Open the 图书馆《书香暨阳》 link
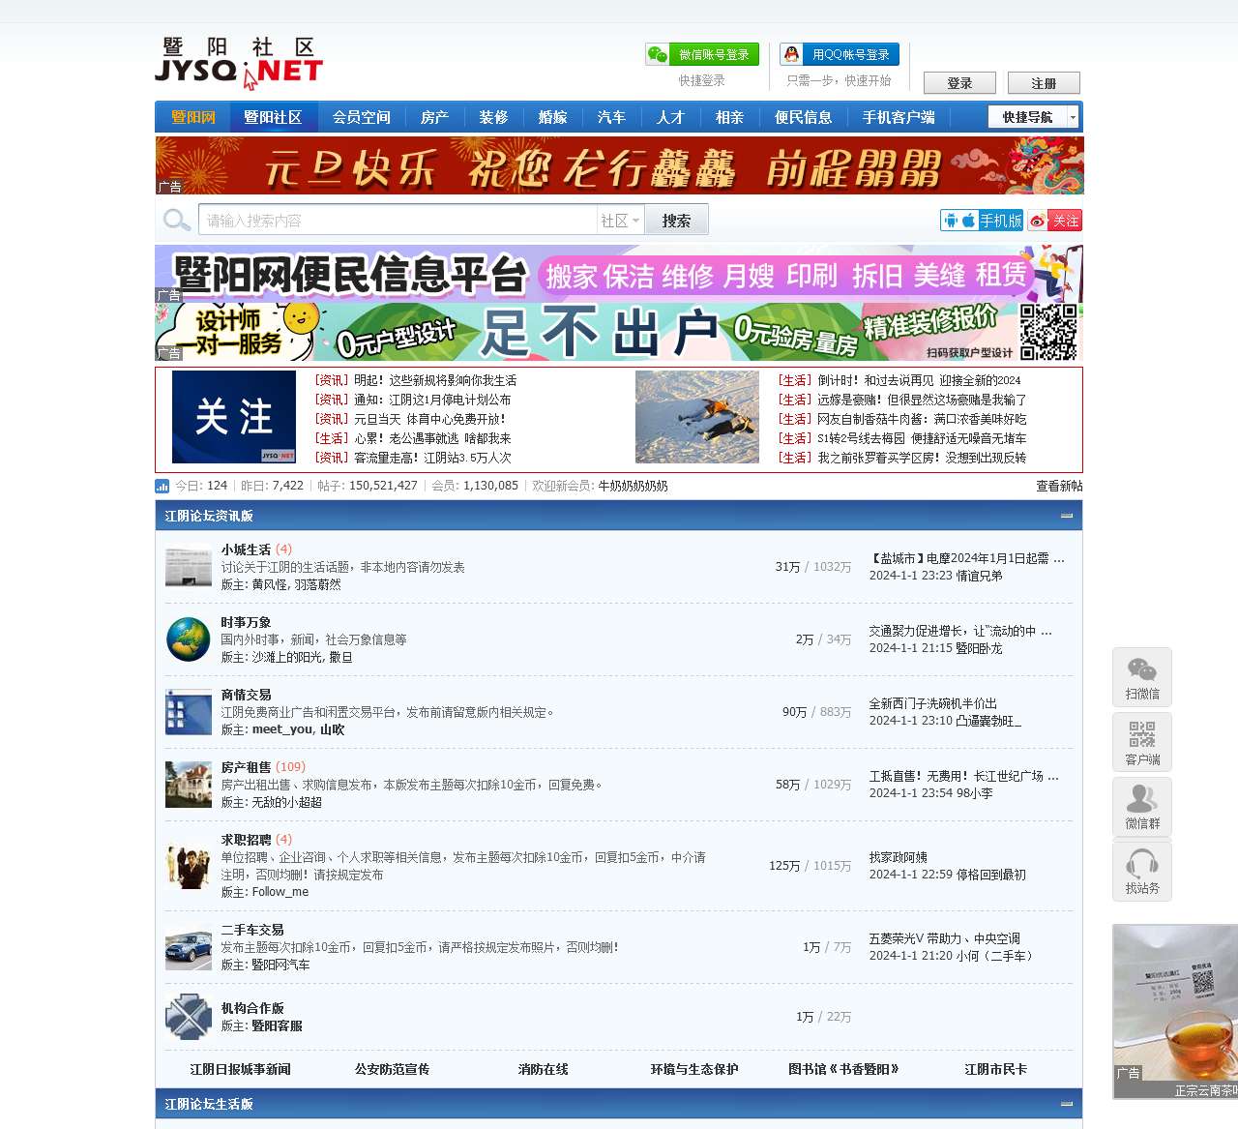This screenshot has height=1129, width=1238. pyautogui.click(x=845, y=1069)
